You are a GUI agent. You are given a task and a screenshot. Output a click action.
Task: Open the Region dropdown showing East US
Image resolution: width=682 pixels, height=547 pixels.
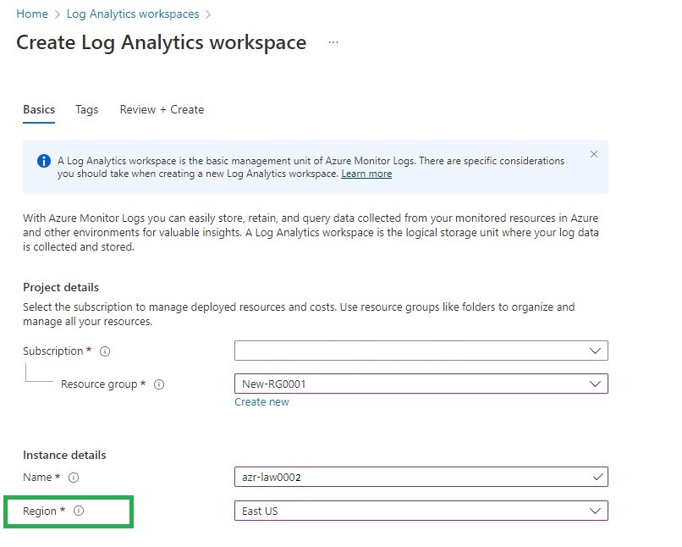coord(421,511)
